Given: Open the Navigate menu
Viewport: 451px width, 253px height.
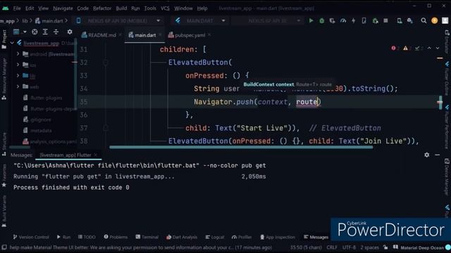Looking at the screenshot, I should (x=63, y=8).
